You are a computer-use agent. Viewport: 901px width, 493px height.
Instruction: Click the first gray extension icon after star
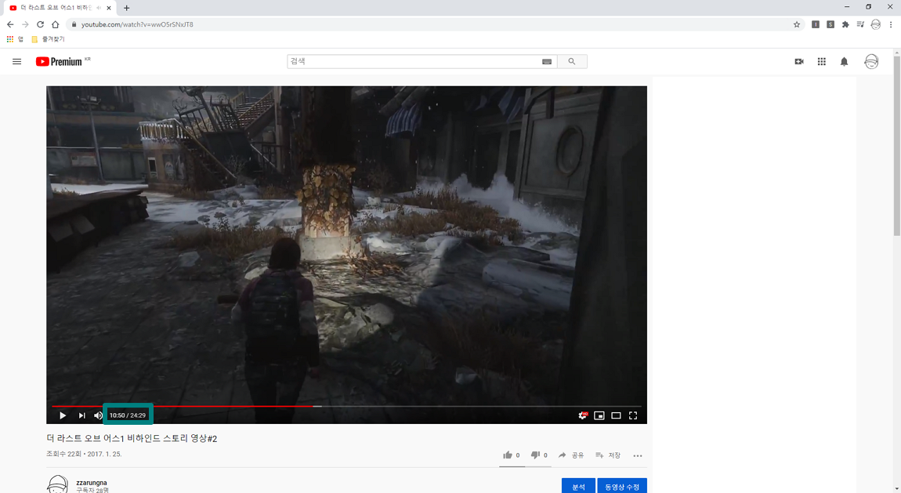(816, 24)
